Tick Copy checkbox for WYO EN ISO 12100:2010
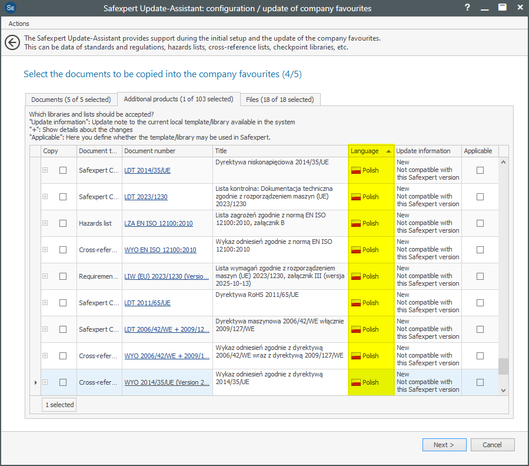Image resolution: width=529 pixels, height=466 pixels. (63, 250)
